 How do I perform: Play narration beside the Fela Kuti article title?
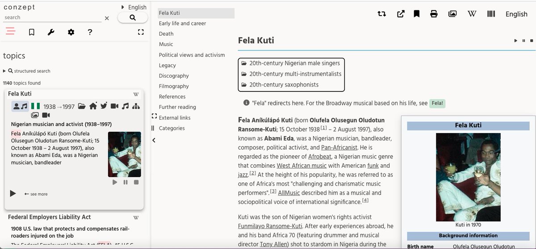pyautogui.click(x=516, y=41)
